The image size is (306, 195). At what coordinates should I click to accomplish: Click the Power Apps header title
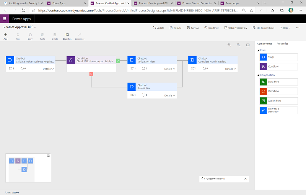click(x=21, y=19)
